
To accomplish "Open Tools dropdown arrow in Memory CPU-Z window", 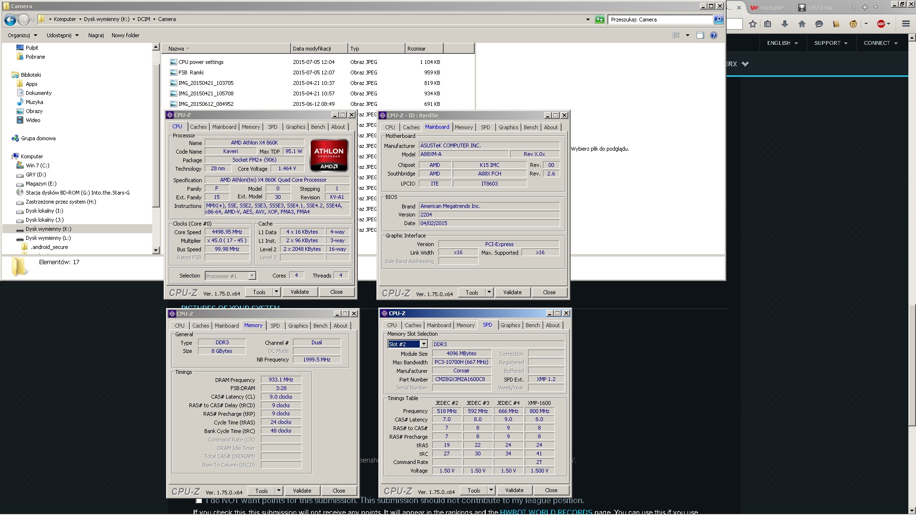I will (x=279, y=491).
